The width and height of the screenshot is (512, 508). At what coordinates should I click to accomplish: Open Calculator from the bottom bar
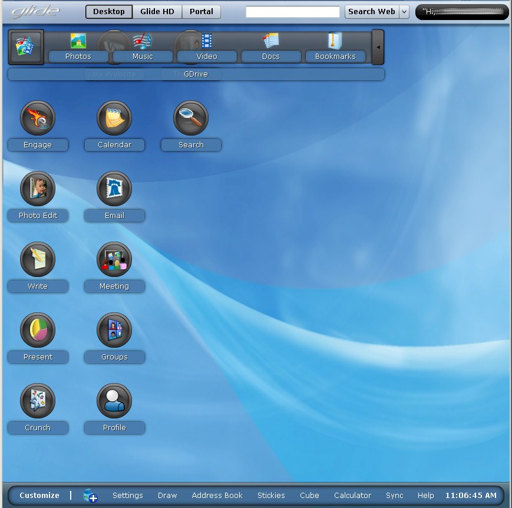352,495
